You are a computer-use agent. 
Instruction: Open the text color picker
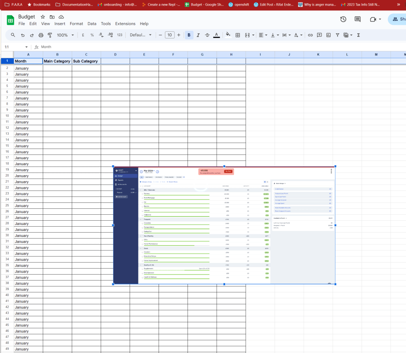pyautogui.click(x=216, y=35)
